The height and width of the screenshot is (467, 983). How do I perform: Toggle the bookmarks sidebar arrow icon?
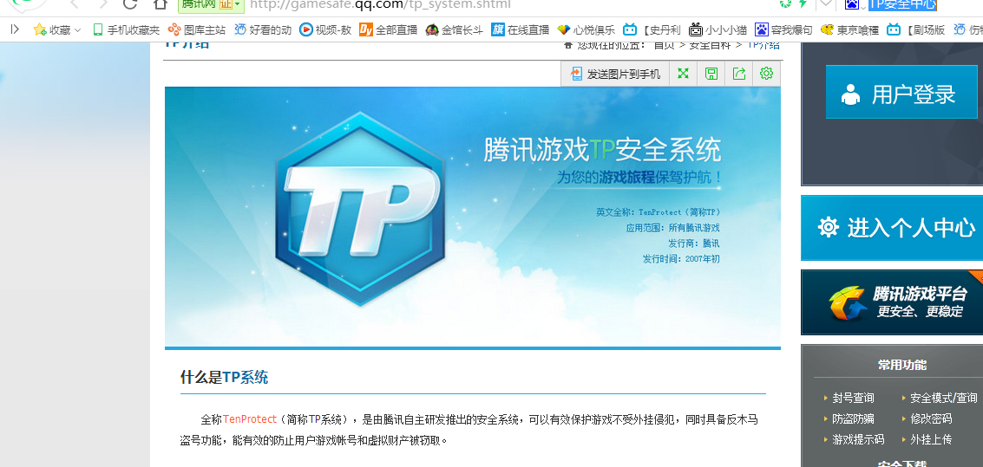click(x=15, y=29)
